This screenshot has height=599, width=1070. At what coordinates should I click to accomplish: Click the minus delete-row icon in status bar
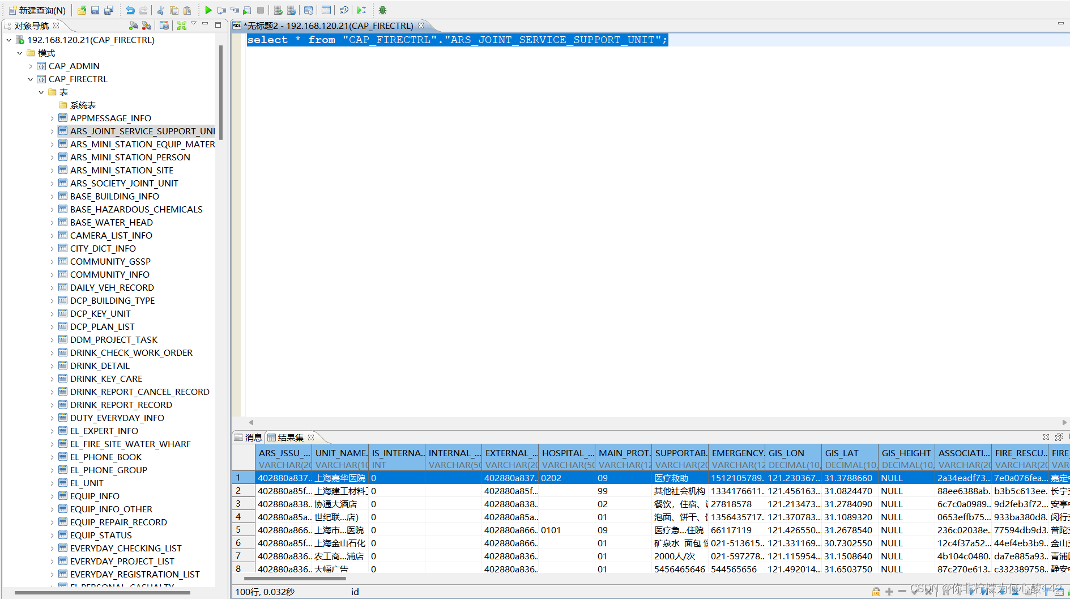[x=902, y=592]
